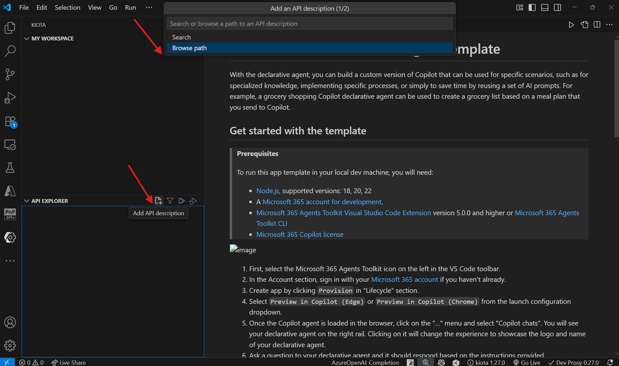Open the Microsoft 365 Copilot license link
This screenshot has width=619, height=366.
click(300, 235)
